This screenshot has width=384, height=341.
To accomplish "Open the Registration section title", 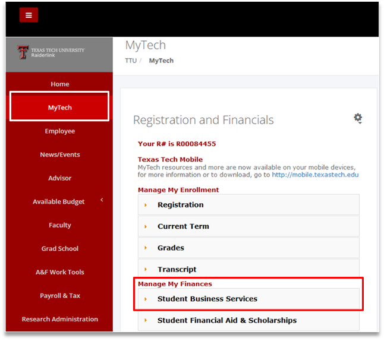I will 181,205.
